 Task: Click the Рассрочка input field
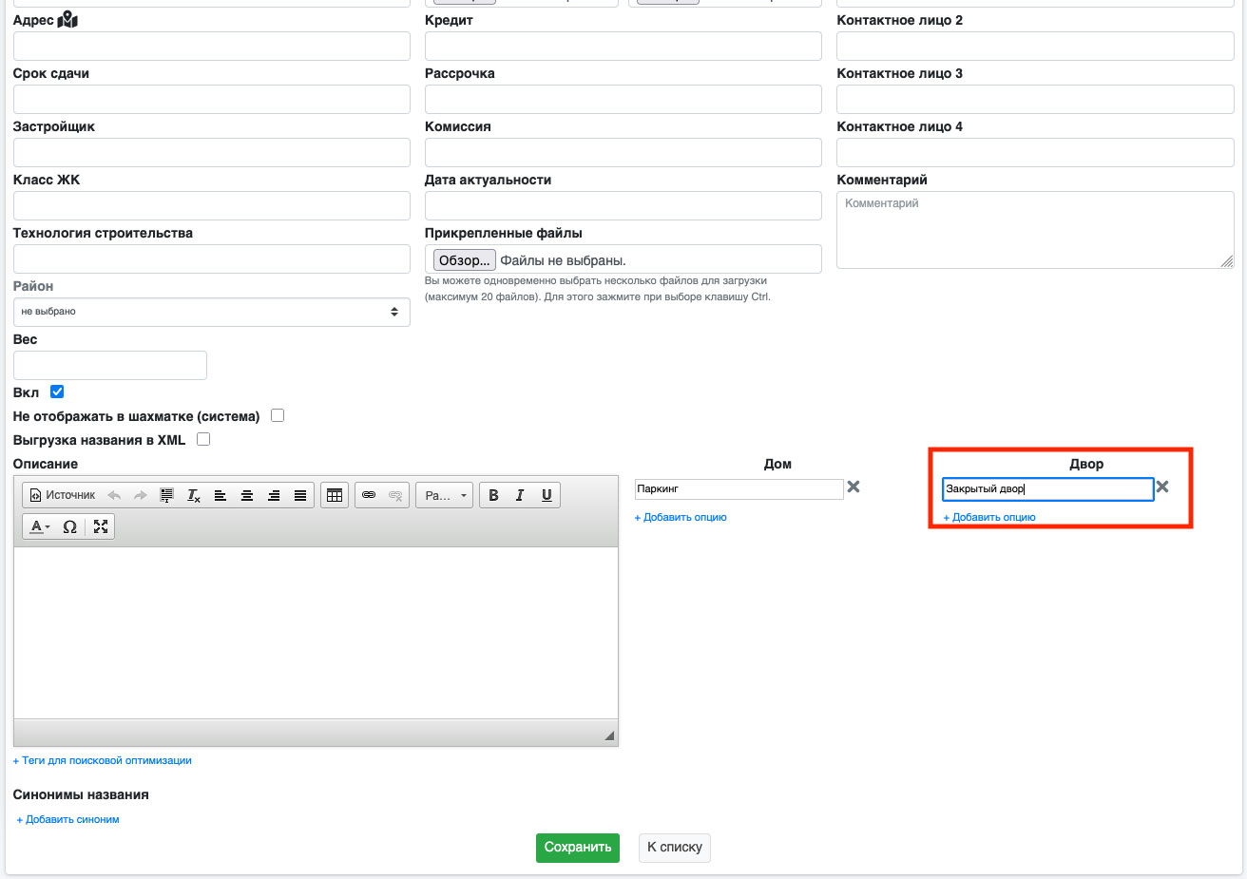pyautogui.click(x=623, y=99)
